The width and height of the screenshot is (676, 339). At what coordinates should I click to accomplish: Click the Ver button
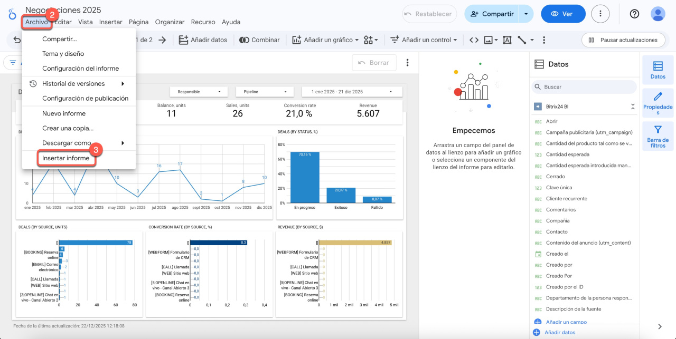(563, 14)
